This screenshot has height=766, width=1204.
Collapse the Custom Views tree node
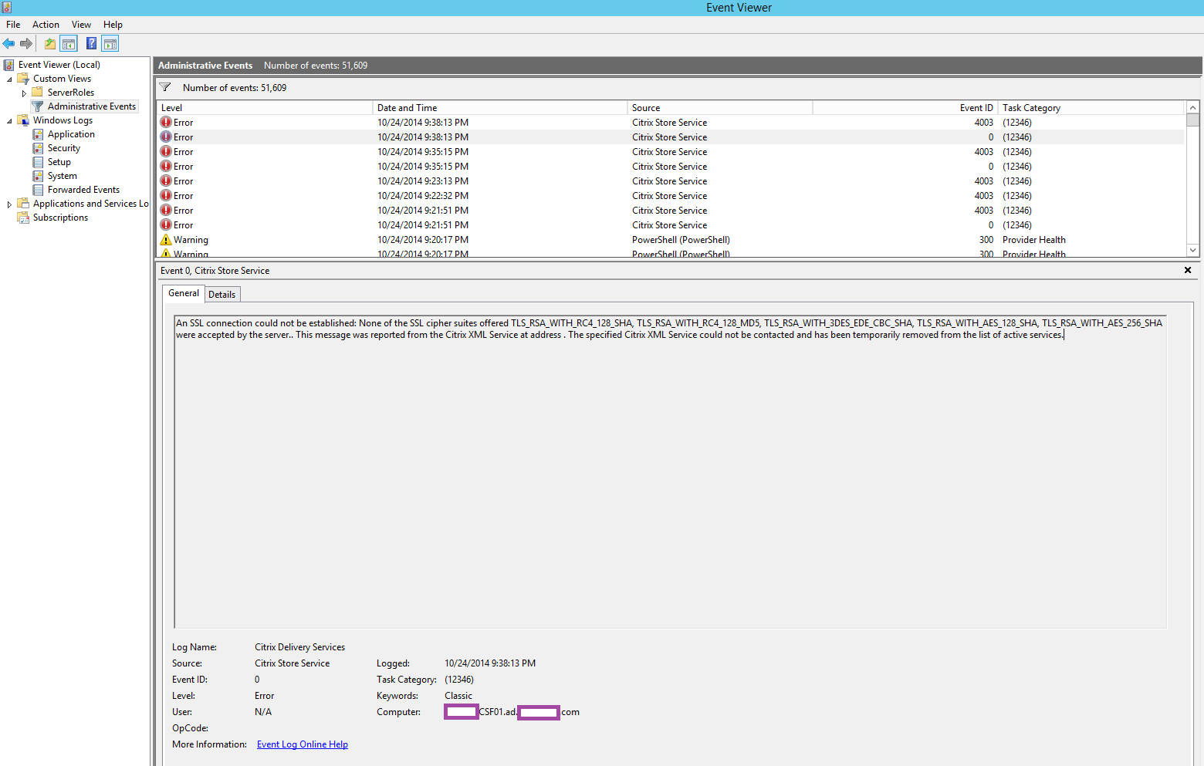point(9,79)
